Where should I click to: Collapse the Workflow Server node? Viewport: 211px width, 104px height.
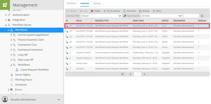(6, 25)
